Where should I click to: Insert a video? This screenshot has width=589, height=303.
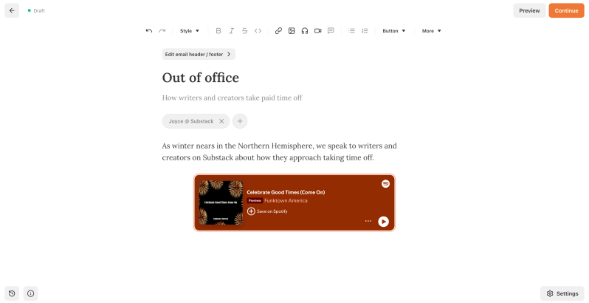318,31
